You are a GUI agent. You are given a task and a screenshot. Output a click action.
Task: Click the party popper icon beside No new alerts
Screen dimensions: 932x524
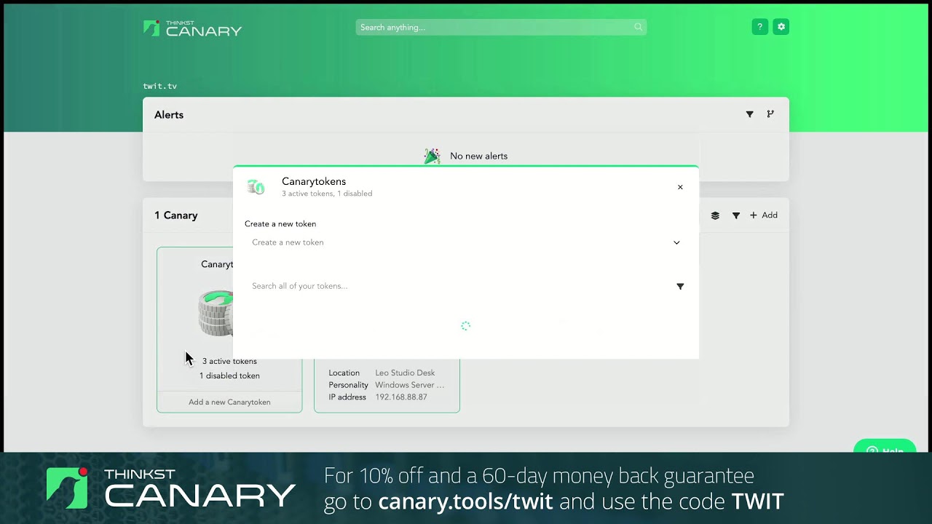(x=433, y=156)
